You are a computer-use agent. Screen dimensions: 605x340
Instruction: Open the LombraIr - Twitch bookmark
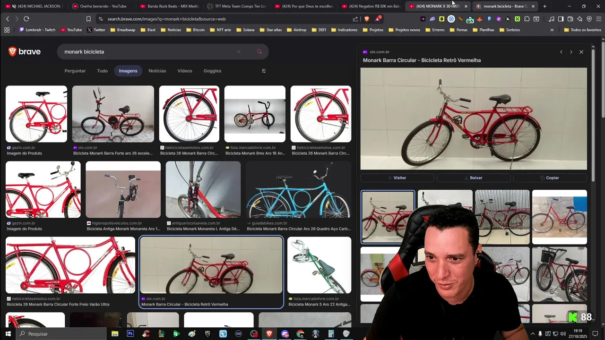37,30
